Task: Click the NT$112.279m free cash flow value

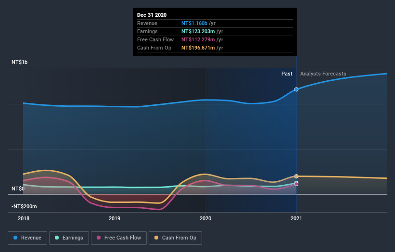Action: click(x=198, y=39)
